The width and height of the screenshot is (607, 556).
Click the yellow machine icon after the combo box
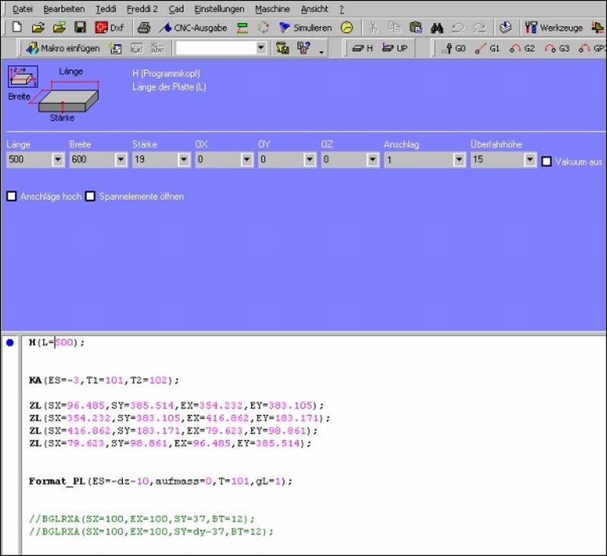click(x=282, y=49)
